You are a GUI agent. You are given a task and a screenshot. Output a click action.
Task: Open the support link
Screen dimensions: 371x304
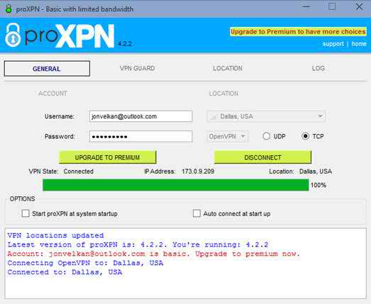click(x=333, y=44)
